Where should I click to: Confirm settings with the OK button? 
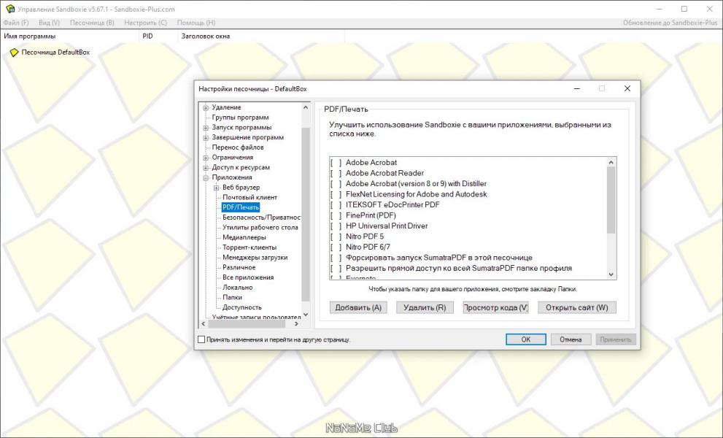(525, 339)
